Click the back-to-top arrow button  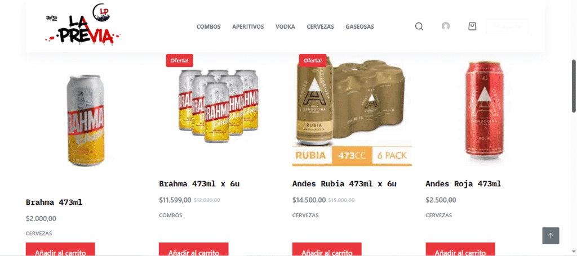point(551,236)
